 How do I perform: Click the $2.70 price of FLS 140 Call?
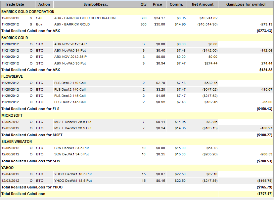[160, 83]
